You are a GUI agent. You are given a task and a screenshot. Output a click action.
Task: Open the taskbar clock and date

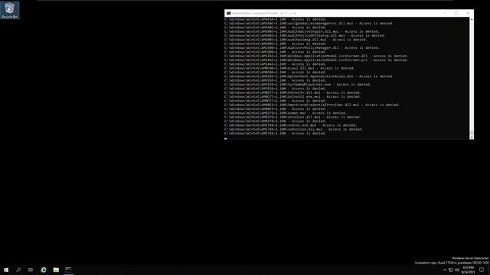[x=468, y=270]
